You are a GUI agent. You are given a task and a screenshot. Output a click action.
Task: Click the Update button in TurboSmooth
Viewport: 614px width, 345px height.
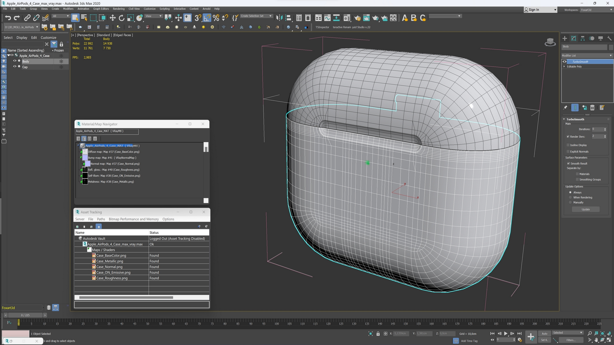(586, 210)
